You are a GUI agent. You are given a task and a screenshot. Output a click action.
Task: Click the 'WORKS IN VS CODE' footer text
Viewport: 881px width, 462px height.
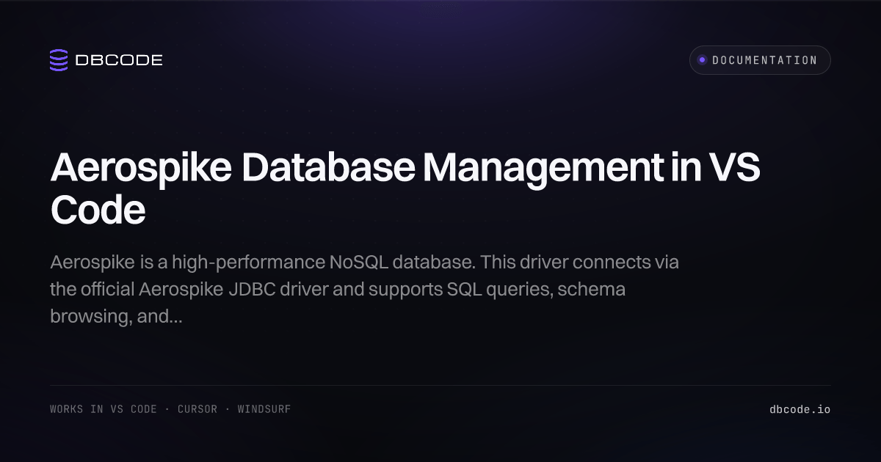tap(104, 409)
